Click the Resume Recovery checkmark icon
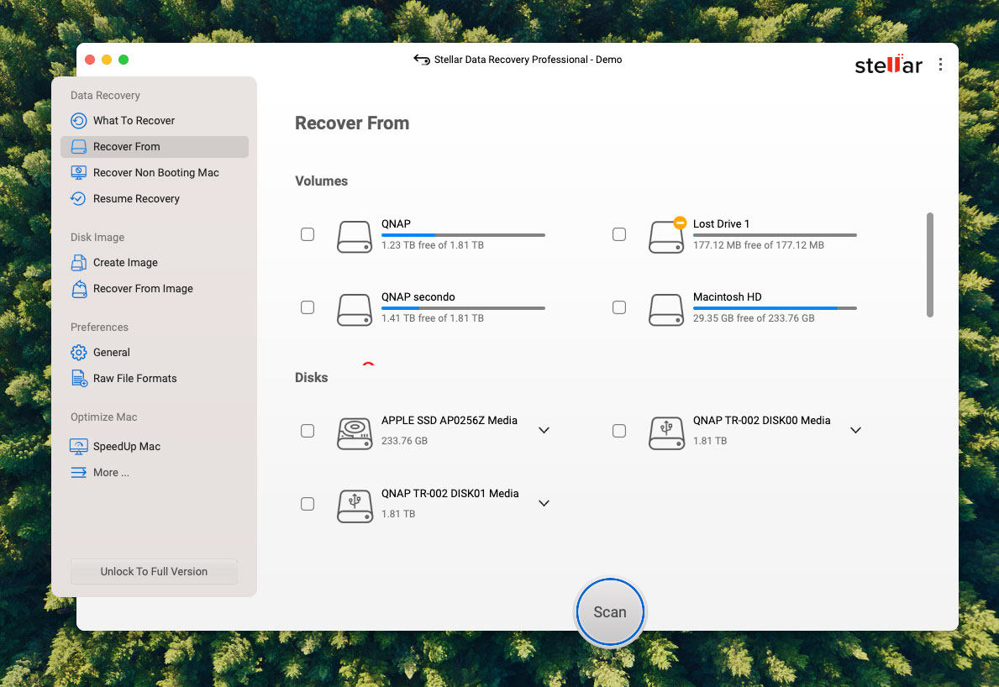The width and height of the screenshot is (999, 687). click(78, 199)
